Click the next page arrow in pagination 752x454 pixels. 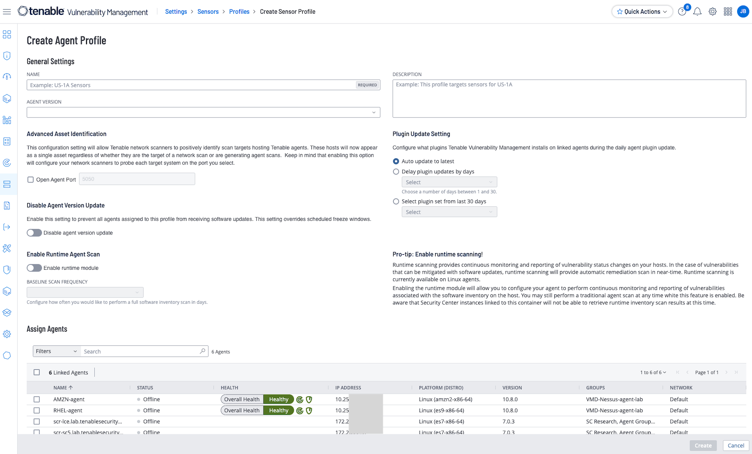pyautogui.click(x=726, y=372)
